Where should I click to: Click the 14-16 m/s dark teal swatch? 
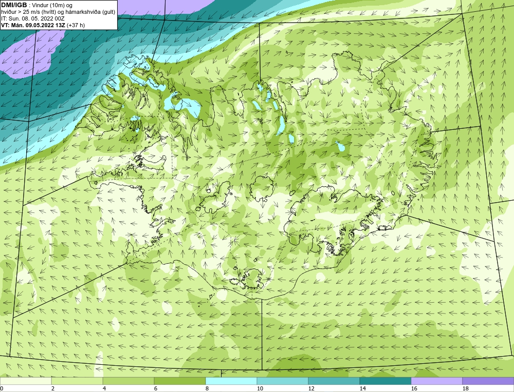click(385, 381)
